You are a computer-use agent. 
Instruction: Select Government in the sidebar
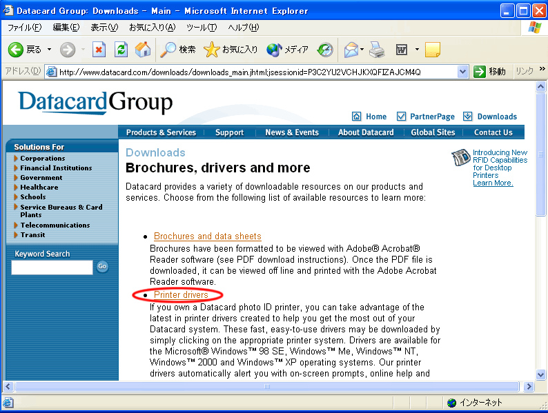click(41, 178)
